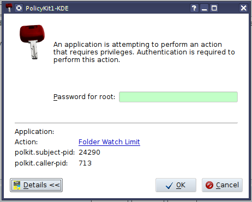
Task: Maximize the PolicyKit1-KDE dialog
Action: tap(214, 8)
